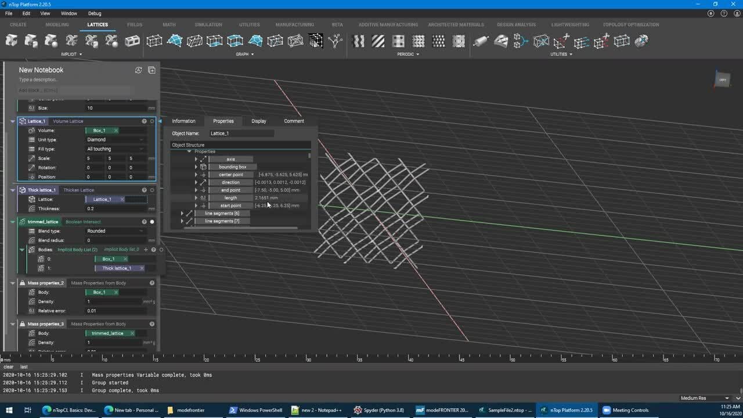Select the tree graph icon in Graph group
The width and height of the screenshot is (743, 418).
[x=336, y=41]
